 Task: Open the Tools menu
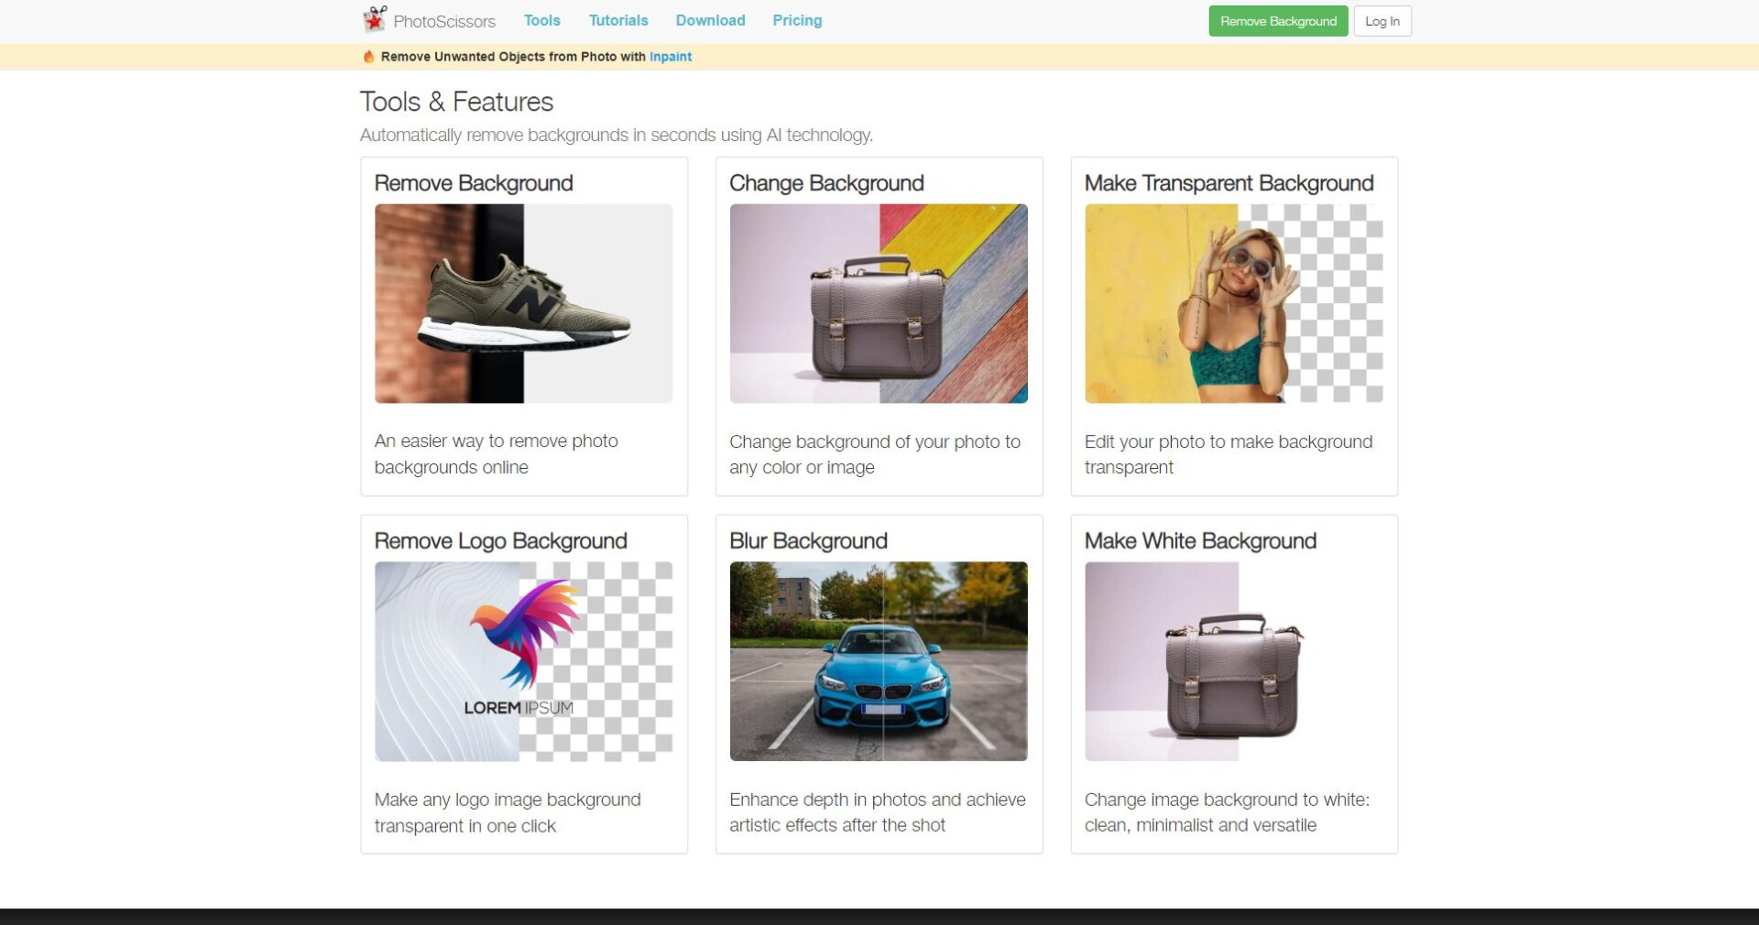[541, 20]
